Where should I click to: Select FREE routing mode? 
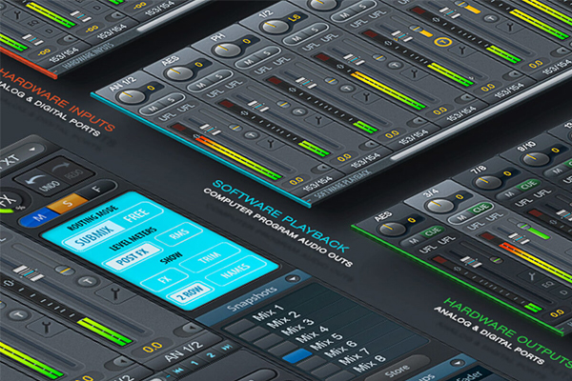(136, 215)
